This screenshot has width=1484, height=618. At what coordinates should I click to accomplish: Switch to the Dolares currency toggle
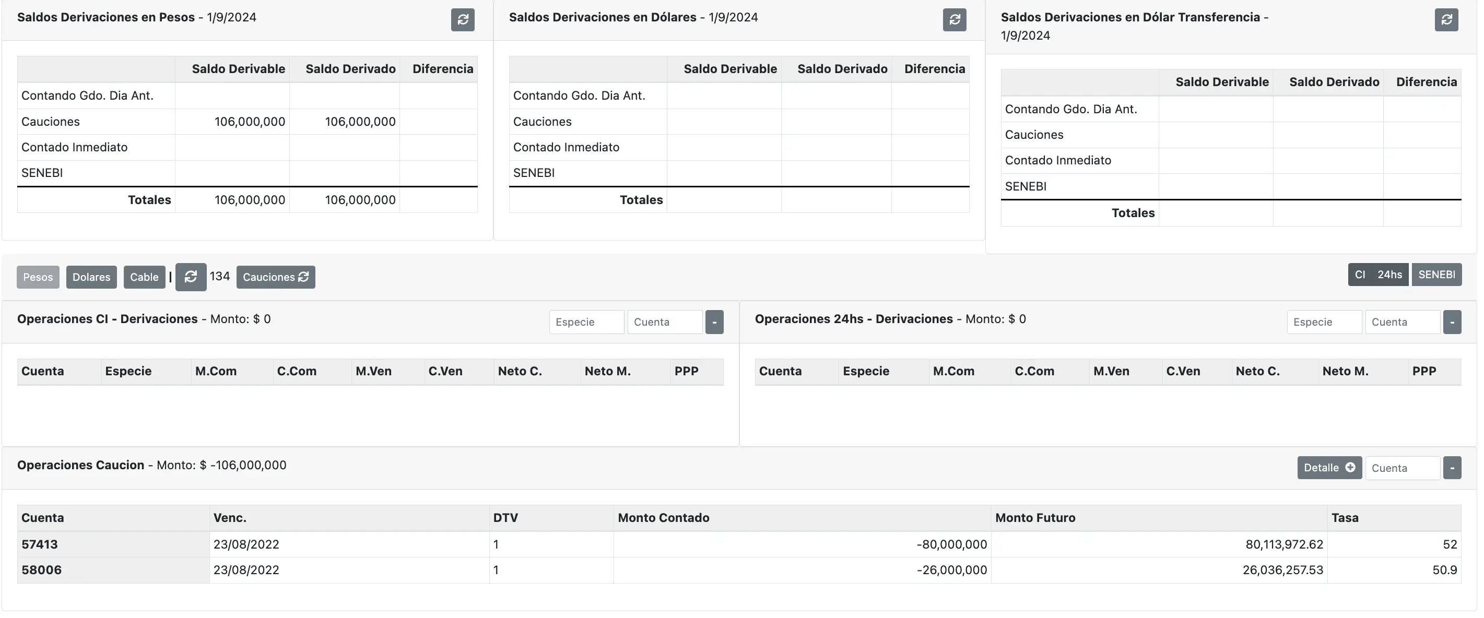(91, 277)
